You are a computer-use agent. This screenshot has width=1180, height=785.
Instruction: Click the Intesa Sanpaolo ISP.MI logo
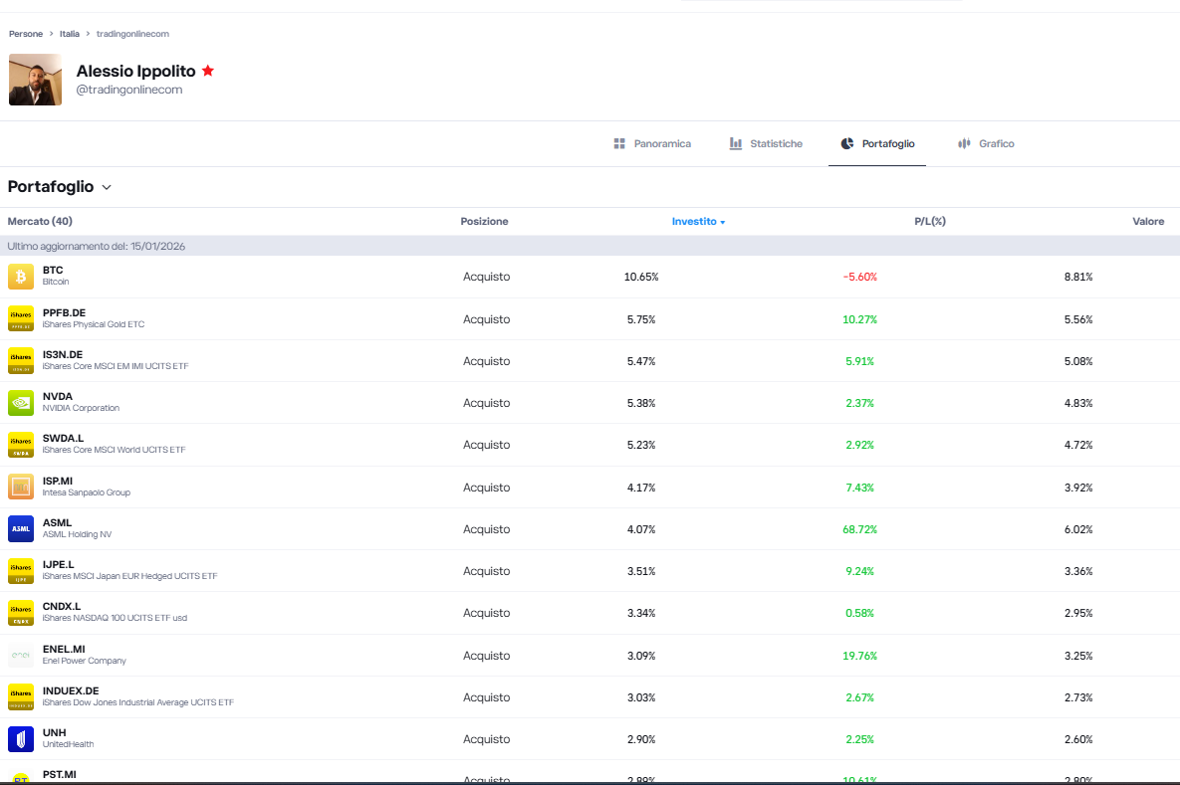(20, 487)
